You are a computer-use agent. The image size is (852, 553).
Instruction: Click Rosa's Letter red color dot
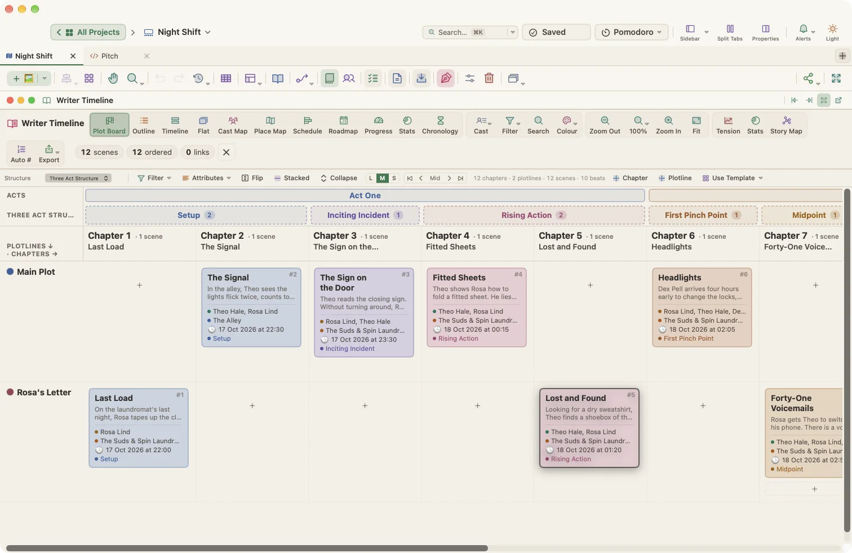coord(10,392)
